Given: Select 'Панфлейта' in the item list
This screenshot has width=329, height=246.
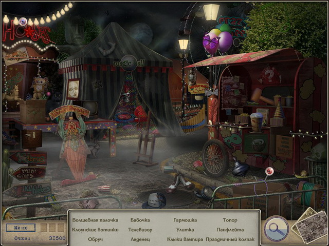Looking at the screenshot, I should [x=230, y=230].
